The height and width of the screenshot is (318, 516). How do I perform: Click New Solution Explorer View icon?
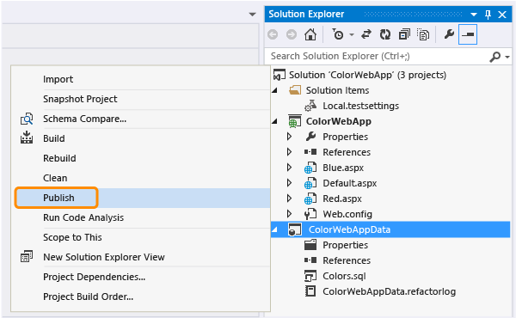click(27, 256)
